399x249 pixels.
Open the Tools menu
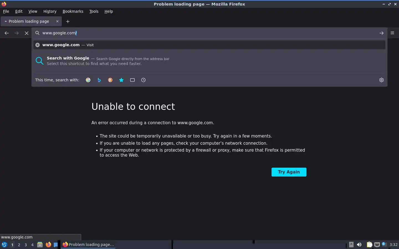[x=94, y=11]
